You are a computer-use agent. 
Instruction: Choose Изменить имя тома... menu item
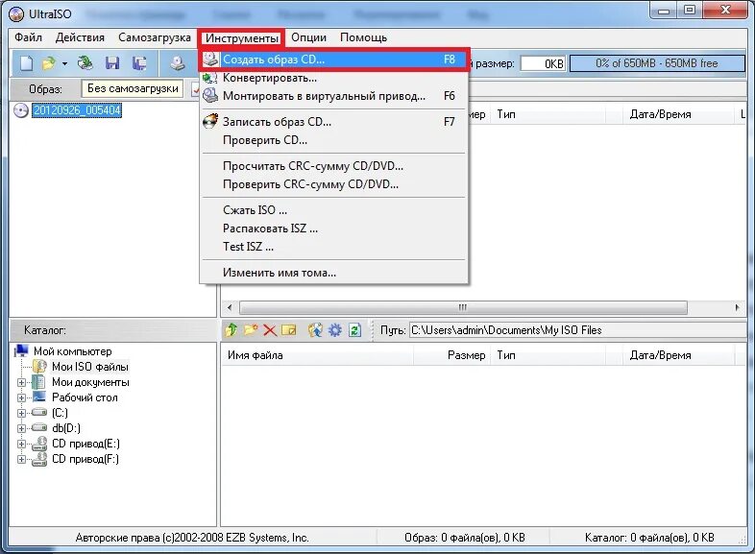[333, 273]
